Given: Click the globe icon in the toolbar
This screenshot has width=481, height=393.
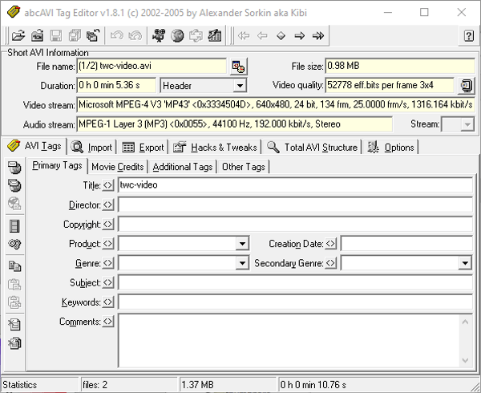Looking at the screenshot, I should tap(177, 36).
